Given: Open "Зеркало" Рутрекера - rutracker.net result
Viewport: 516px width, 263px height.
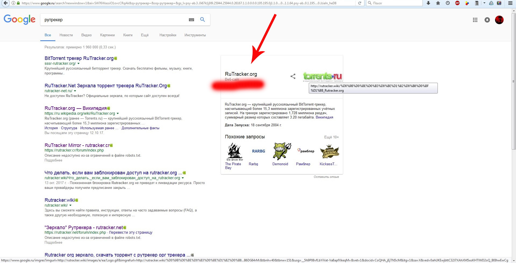Looking at the screenshot, I should pos(84,228).
